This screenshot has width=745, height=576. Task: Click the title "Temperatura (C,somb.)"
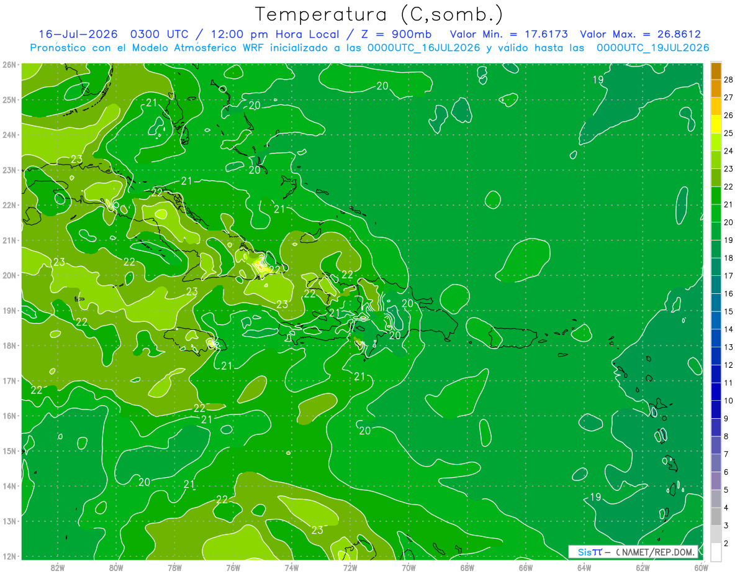(x=379, y=14)
